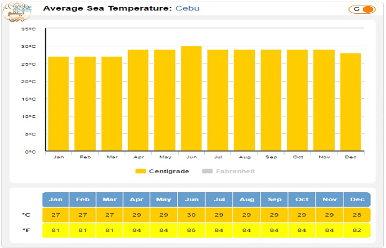Click the January bar in the chart
This screenshot has height=248, width=386.
click(58, 104)
